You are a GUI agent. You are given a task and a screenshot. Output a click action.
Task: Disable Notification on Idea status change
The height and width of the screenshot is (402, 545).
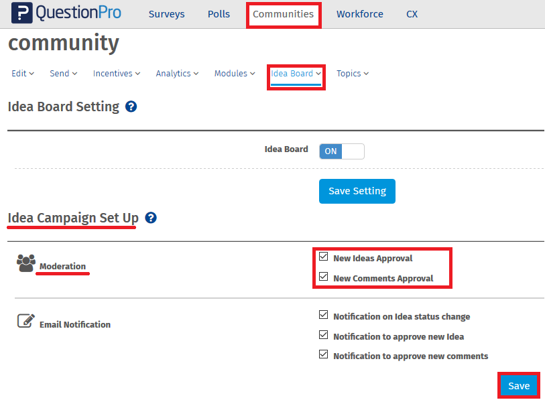(324, 315)
